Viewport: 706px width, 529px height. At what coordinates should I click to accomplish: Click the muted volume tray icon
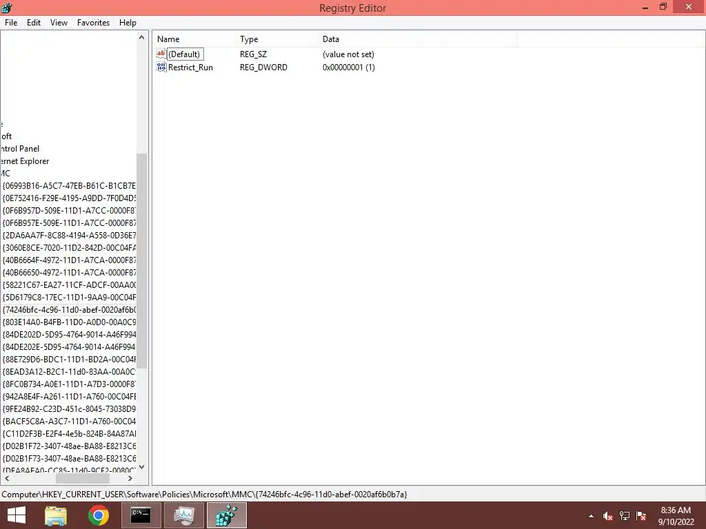pos(608,516)
